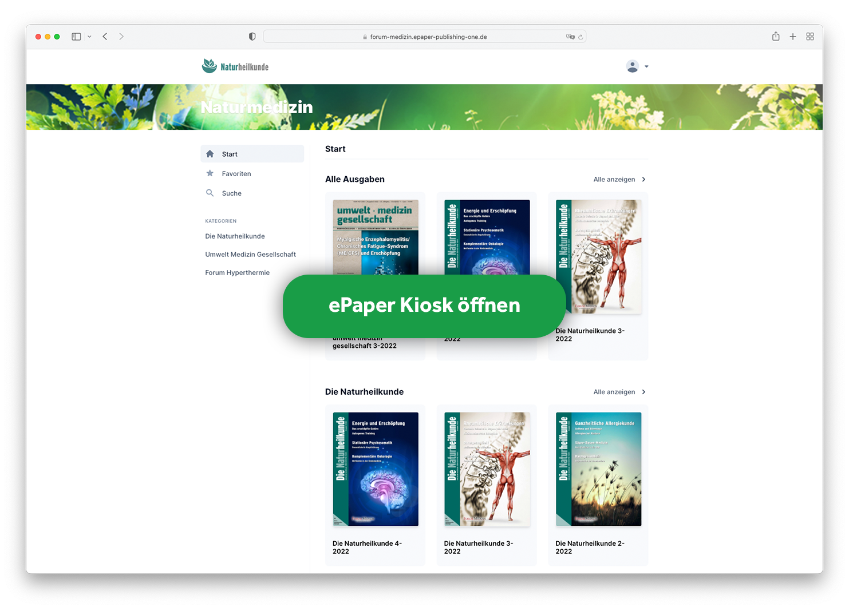Click title umwelt medizin gesellschaft 3-2022
This screenshot has height=615, width=849.
click(x=365, y=342)
